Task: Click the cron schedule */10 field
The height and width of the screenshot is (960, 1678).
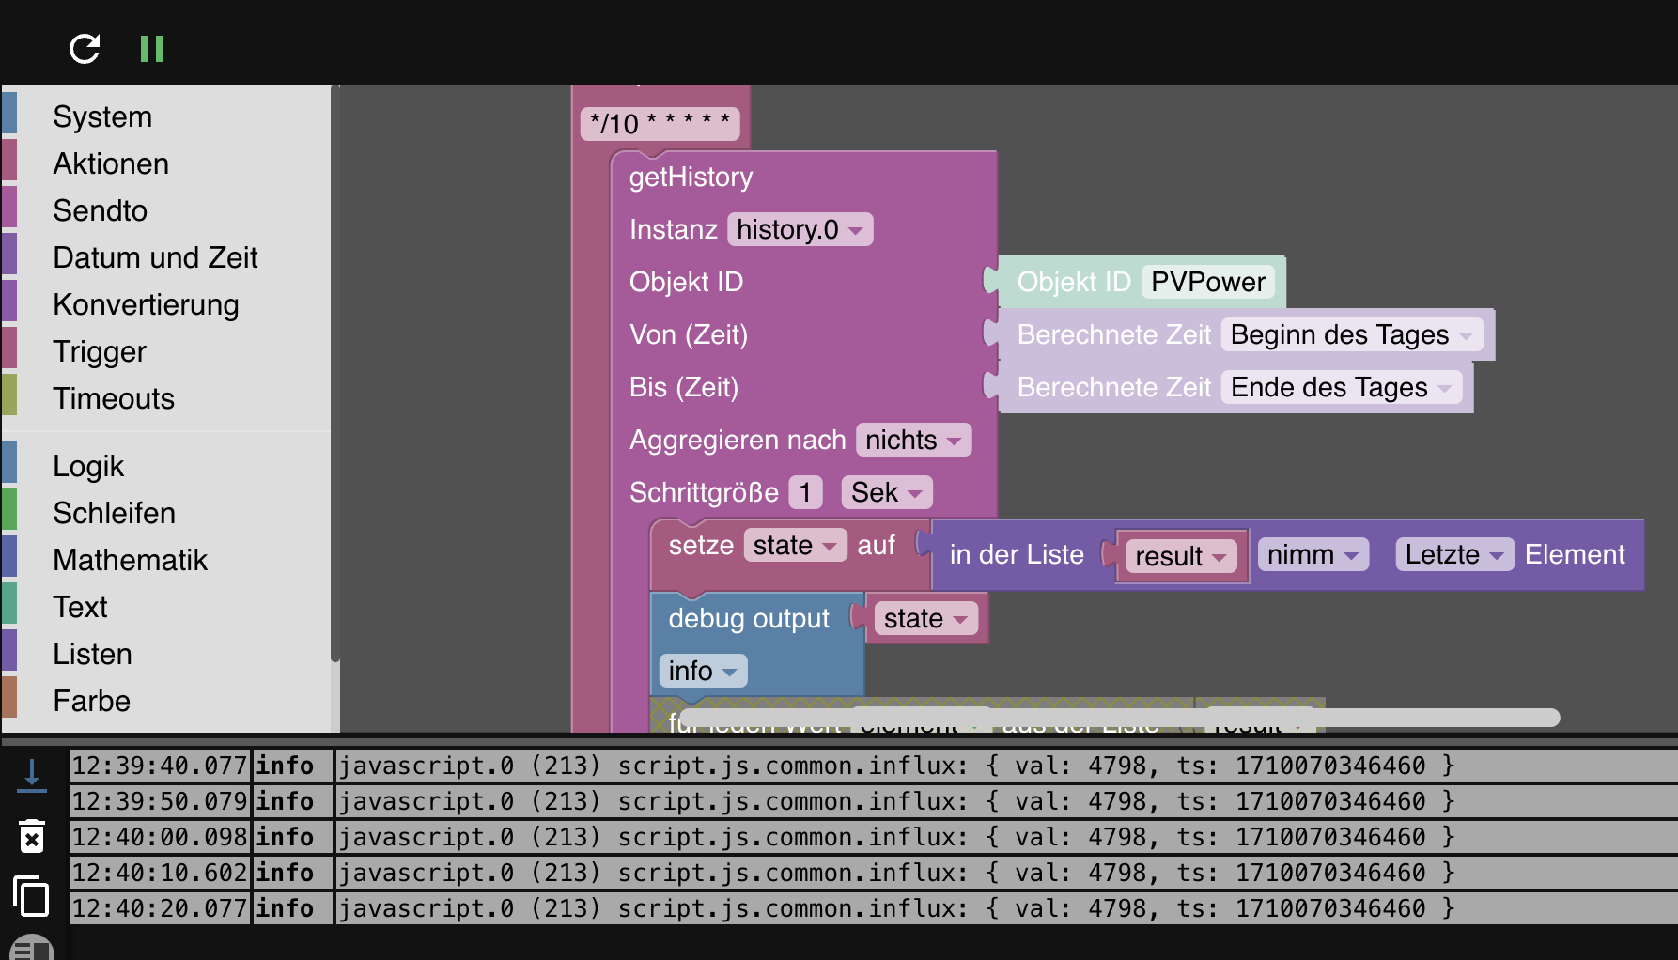Action: tap(660, 123)
